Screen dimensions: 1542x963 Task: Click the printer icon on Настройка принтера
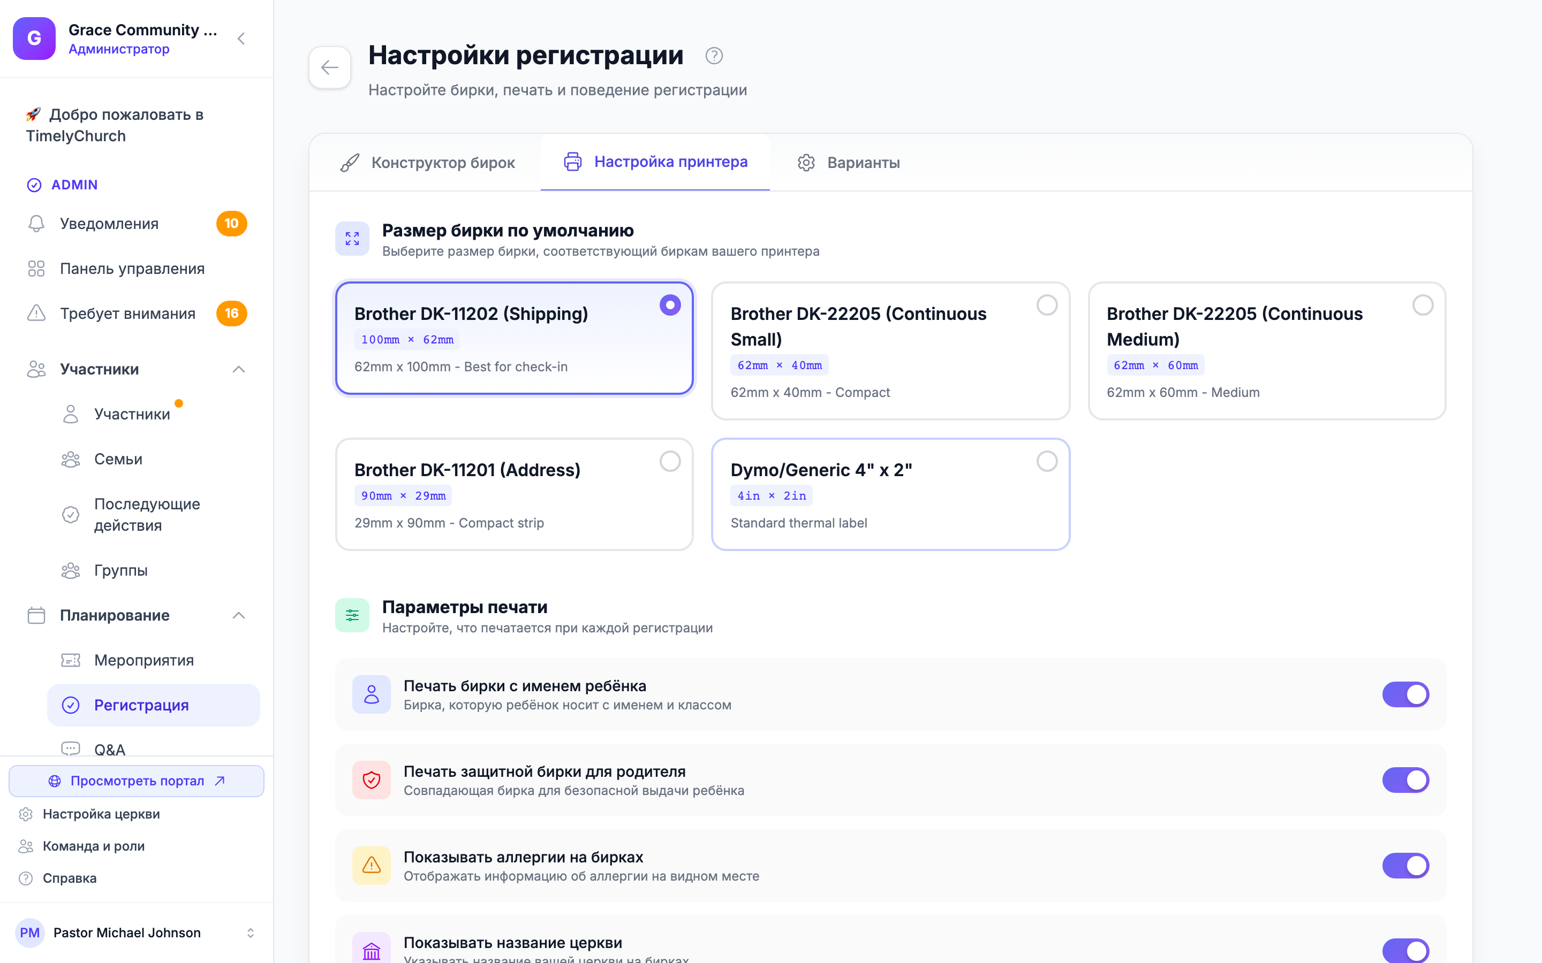pyautogui.click(x=572, y=162)
